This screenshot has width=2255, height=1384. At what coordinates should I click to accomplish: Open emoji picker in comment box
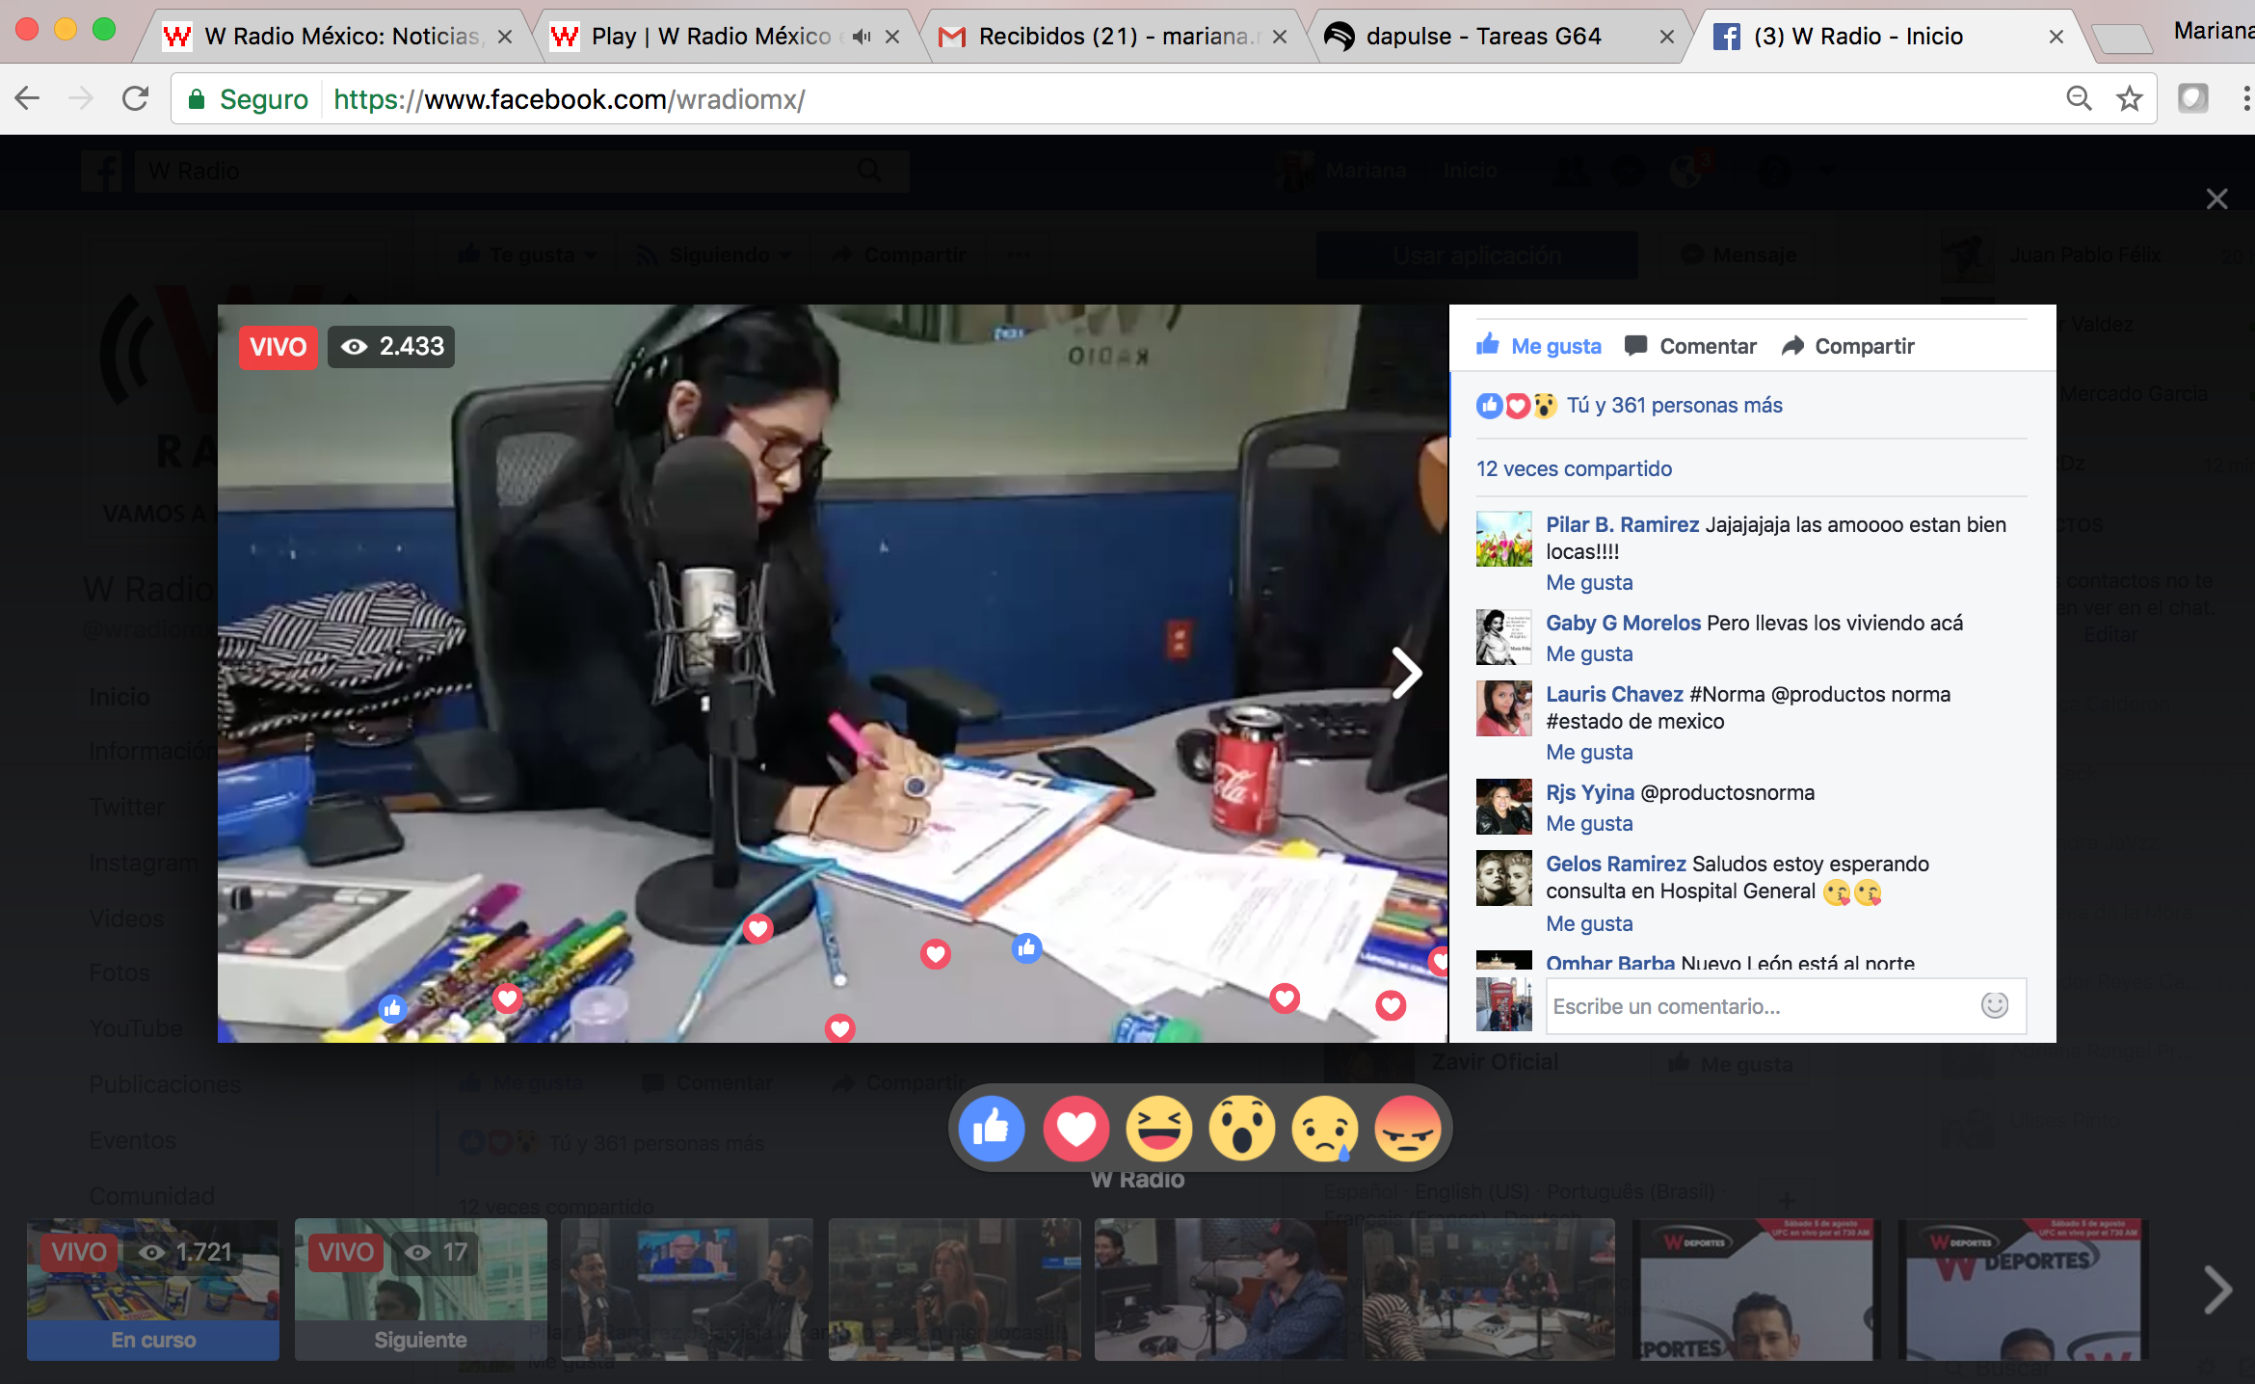click(x=1994, y=1005)
